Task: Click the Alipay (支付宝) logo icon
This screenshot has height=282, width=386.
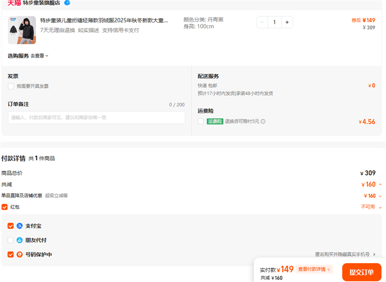Action: (x=20, y=226)
